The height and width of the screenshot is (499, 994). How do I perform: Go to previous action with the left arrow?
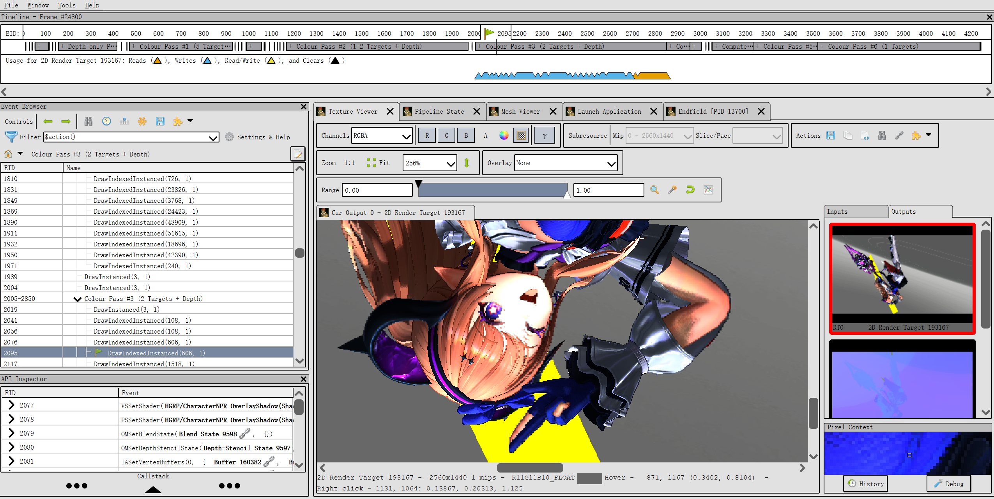(x=48, y=121)
